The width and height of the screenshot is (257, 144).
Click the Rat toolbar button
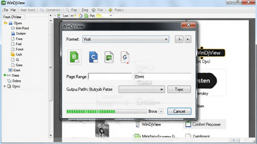coord(92,16)
